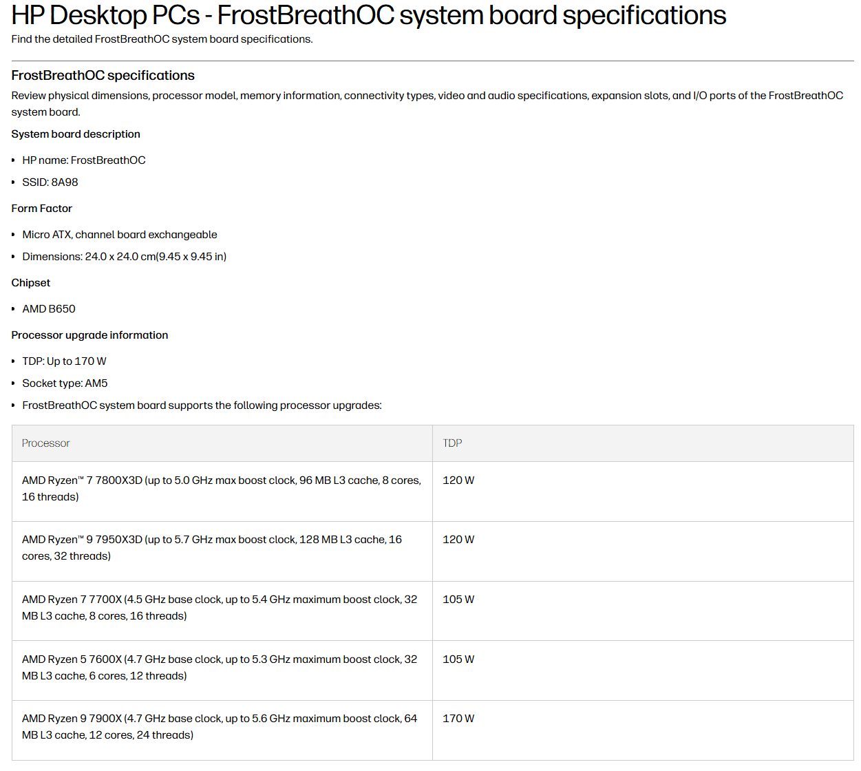Click the board dimensions bullet entry
The width and height of the screenshot is (861, 771).
tap(125, 256)
